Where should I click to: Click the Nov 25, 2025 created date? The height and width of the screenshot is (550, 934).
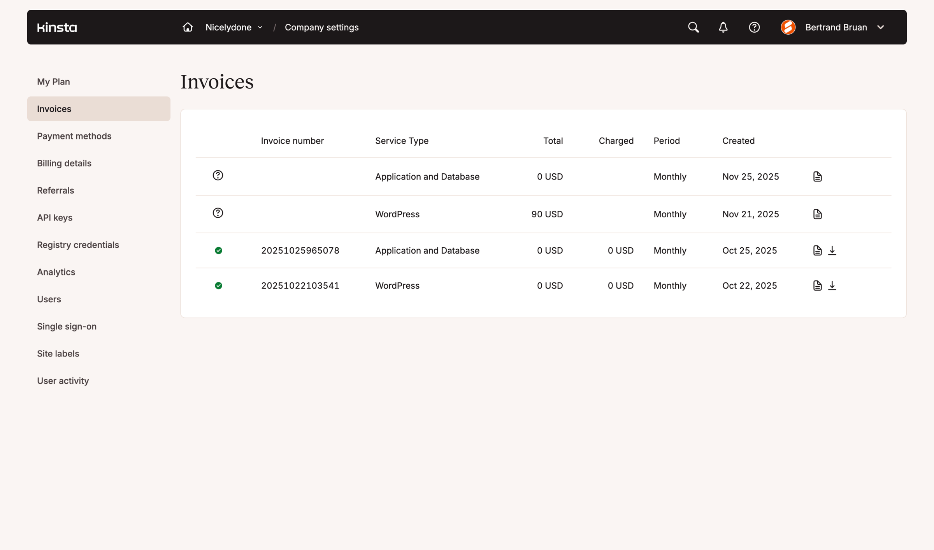click(750, 176)
